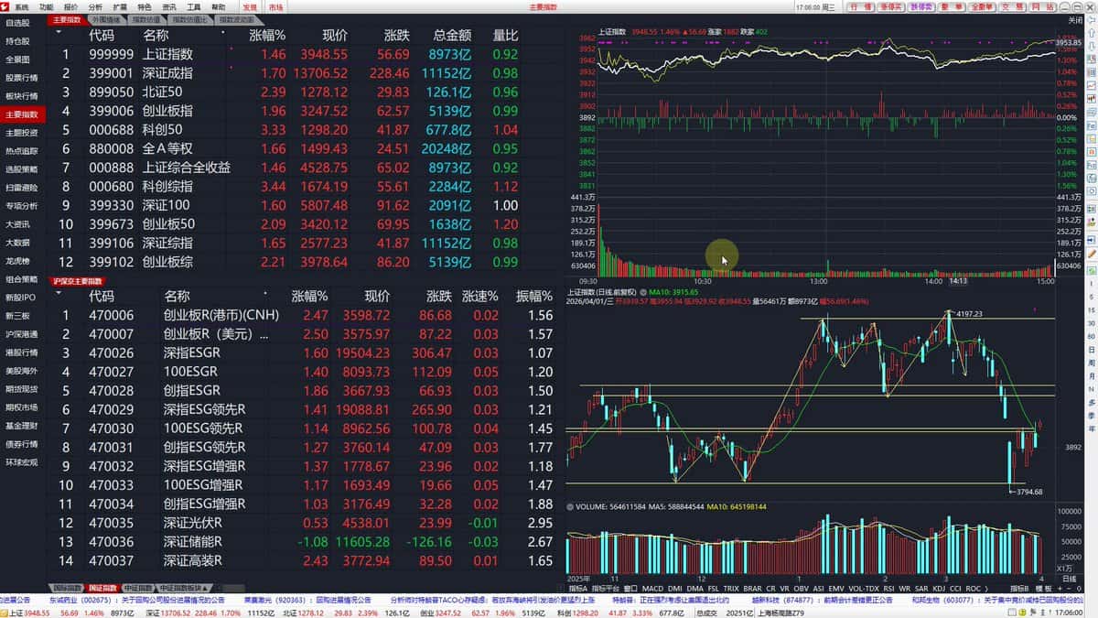This screenshot has width=1098, height=618.
Task: Click the red 发现 logo icon in menu bar
Action: coord(249,5)
